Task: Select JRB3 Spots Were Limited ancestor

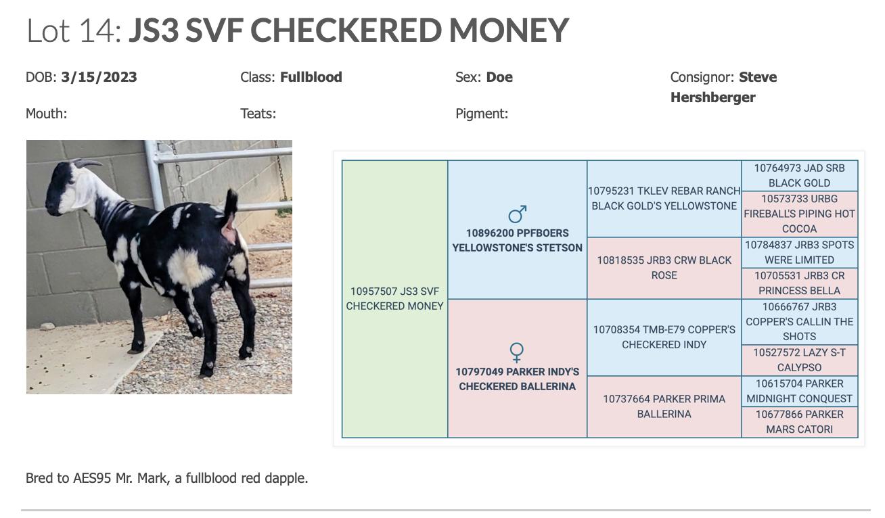Action: point(799,252)
